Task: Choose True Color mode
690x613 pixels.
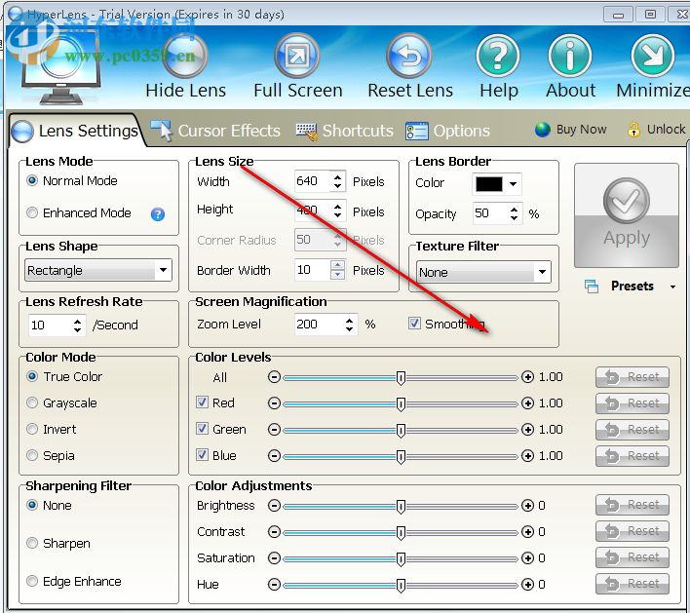Action: point(32,377)
